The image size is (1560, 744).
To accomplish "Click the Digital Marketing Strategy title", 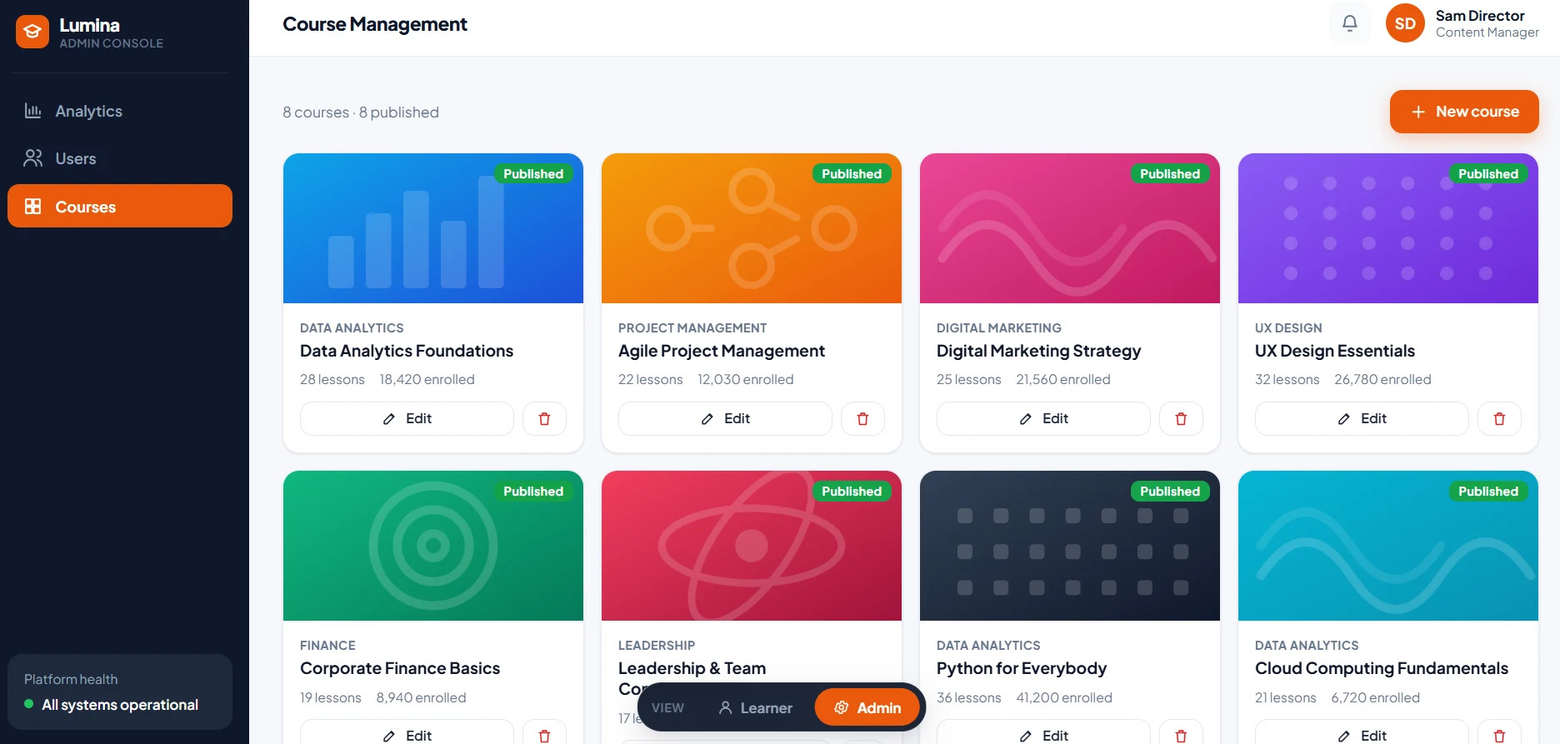I will coord(1038,351).
